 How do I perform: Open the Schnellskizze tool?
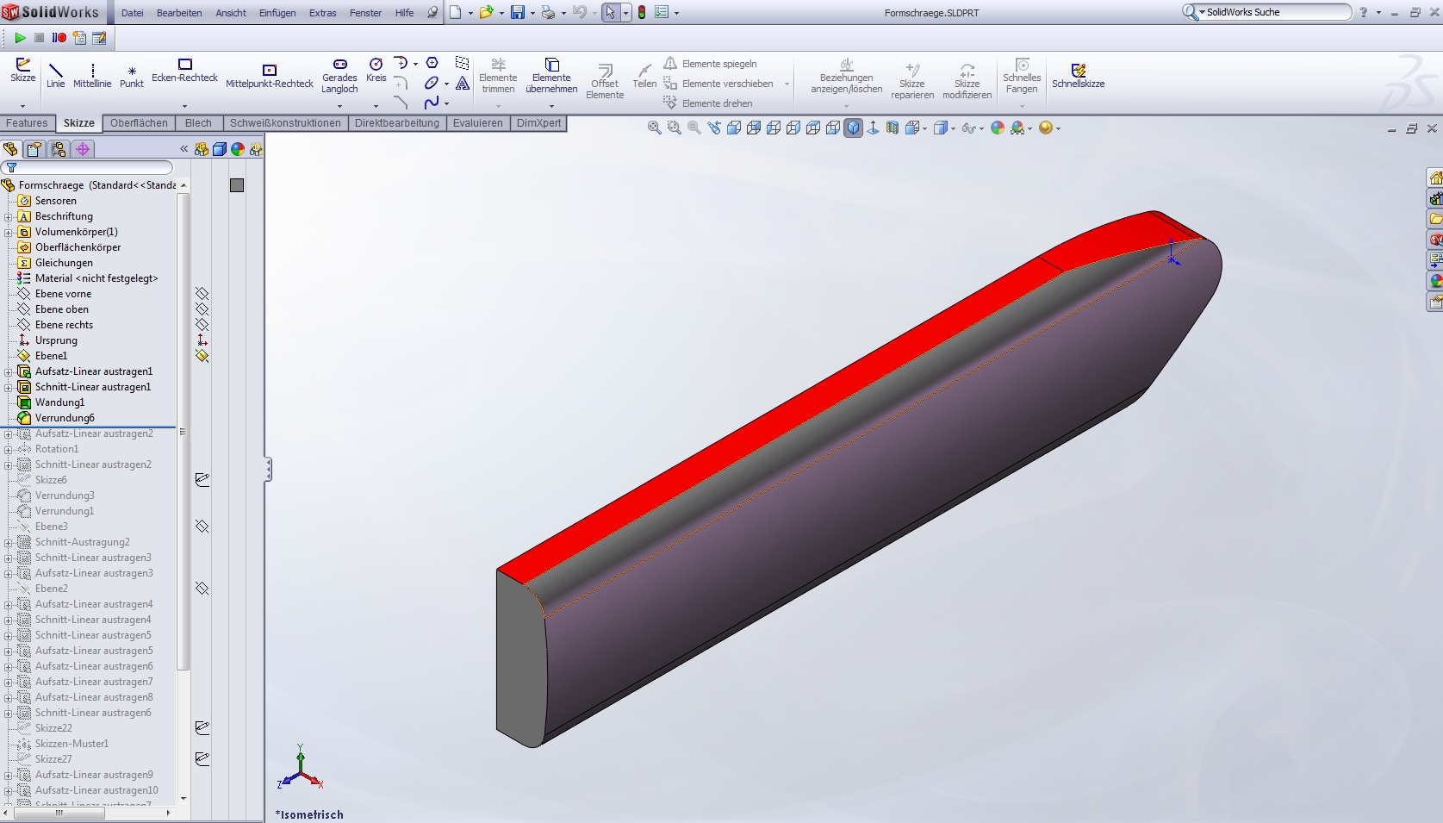point(1078,76)
